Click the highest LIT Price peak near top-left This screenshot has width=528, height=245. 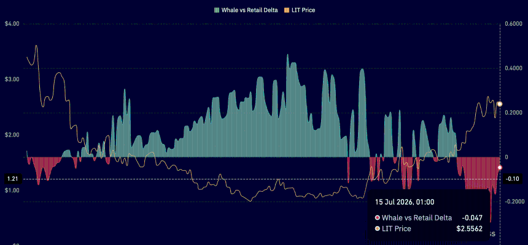[x=36, y=46]
